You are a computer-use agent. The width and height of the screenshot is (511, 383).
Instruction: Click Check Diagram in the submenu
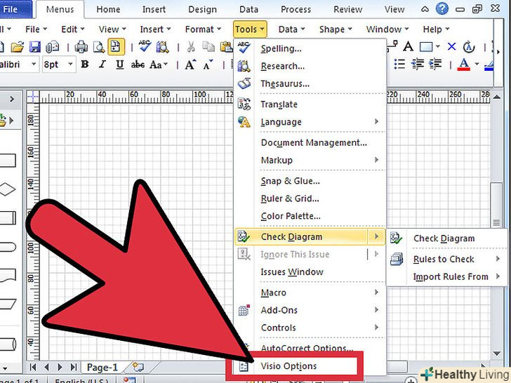446,238
